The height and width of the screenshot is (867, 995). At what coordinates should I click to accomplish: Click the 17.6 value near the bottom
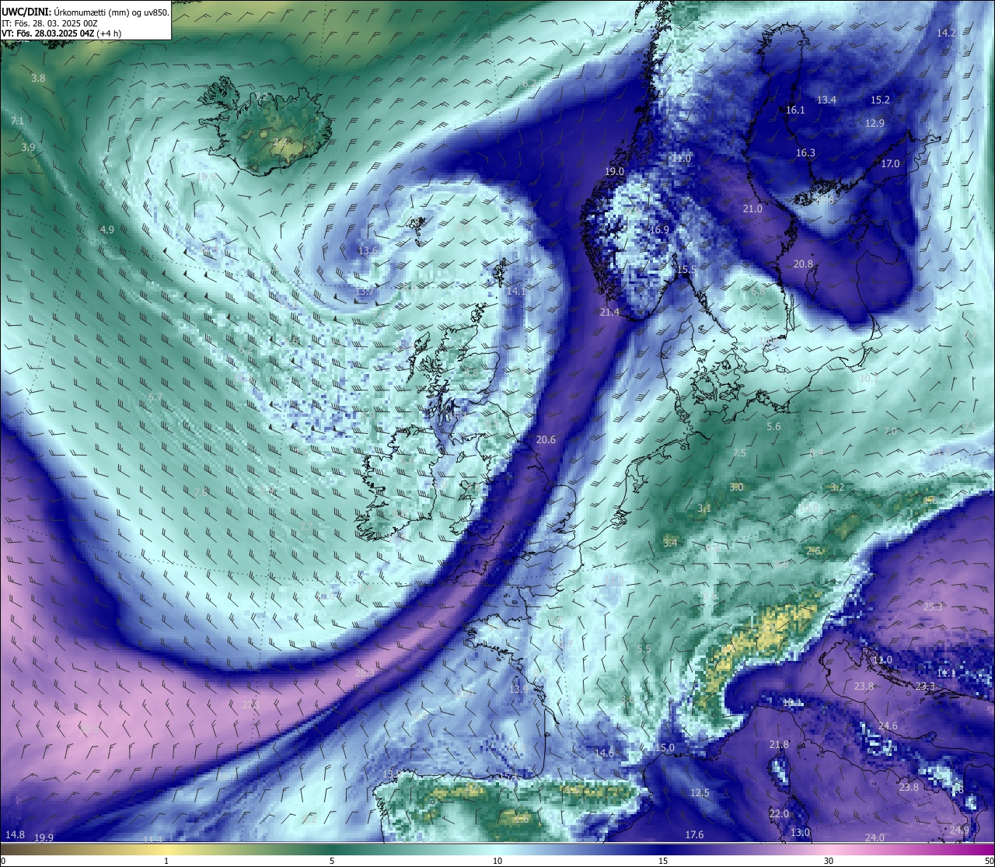pyautogui.click(x=694, y=835)
